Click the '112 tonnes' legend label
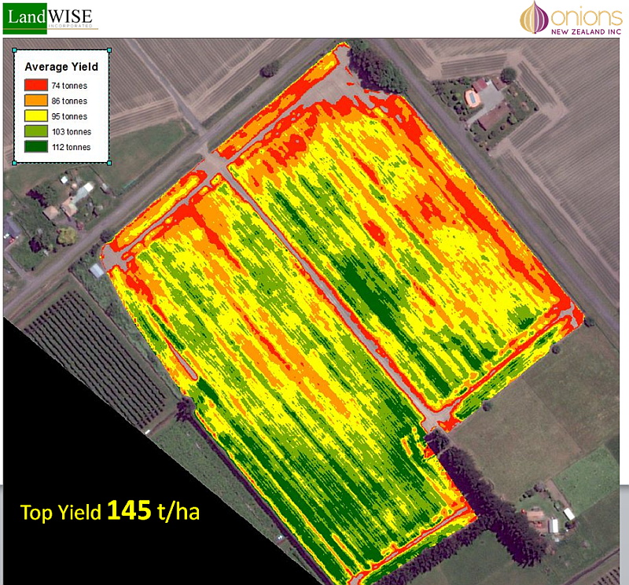Screen dimensions: 629x585 click(x=72, y=147)
